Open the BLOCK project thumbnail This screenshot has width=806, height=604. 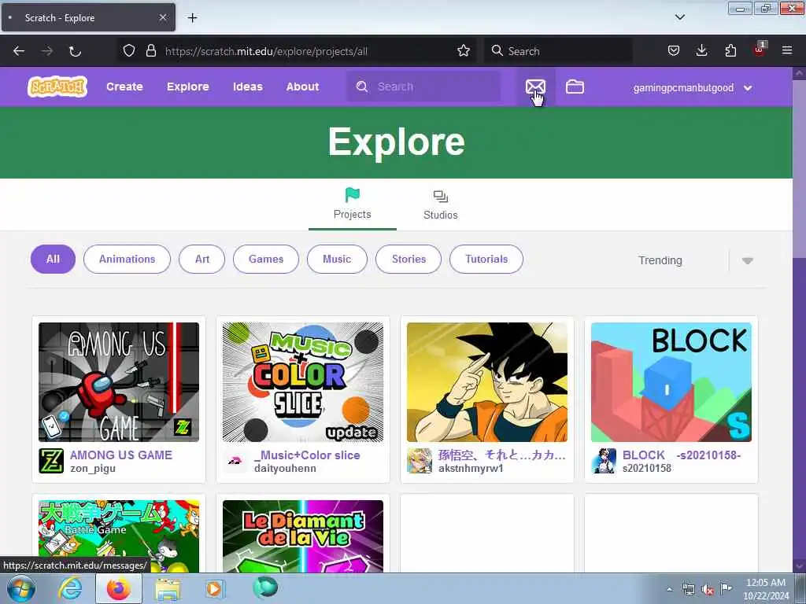671,382
